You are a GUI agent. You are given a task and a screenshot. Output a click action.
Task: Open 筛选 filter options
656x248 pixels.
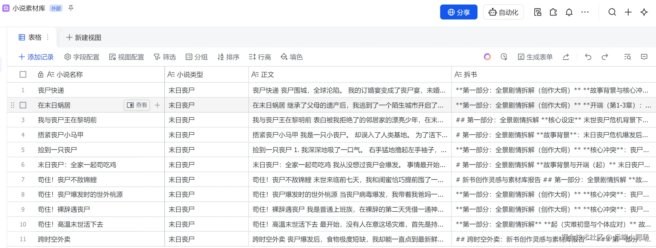pos(165,57)
